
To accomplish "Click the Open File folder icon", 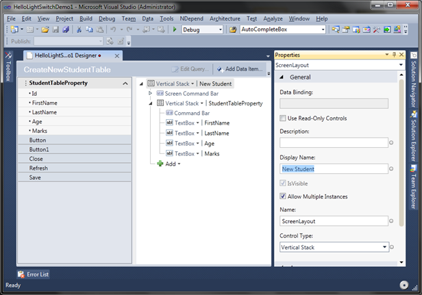I will click(x=45, y=29).
